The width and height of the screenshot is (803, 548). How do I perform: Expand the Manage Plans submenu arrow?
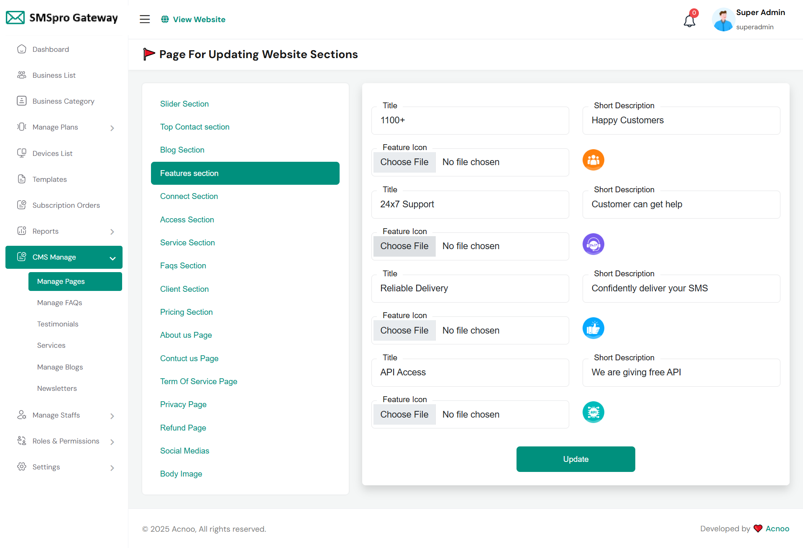coord(112,128)
